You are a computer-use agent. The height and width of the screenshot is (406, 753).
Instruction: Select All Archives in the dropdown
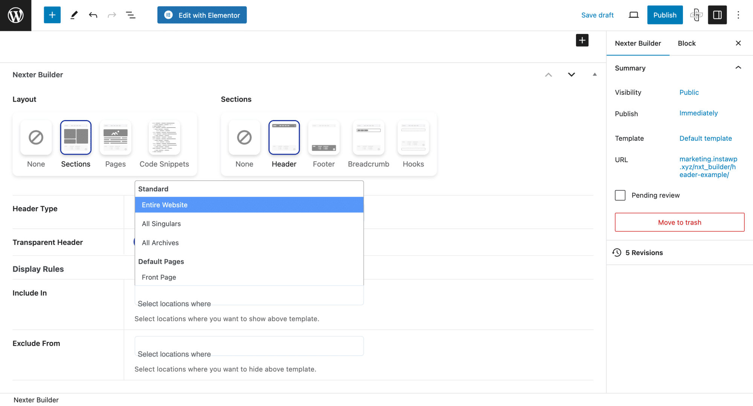249,243
